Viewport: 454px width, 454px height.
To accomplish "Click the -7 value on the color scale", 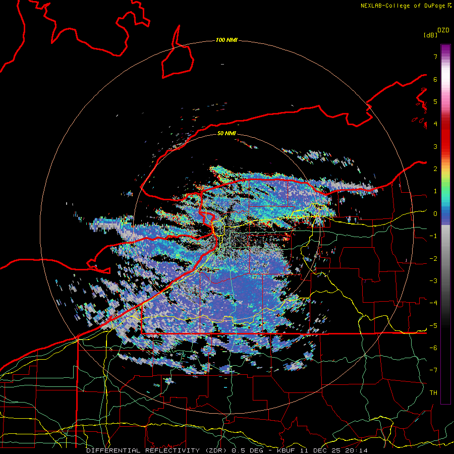I will pos(433,370).
